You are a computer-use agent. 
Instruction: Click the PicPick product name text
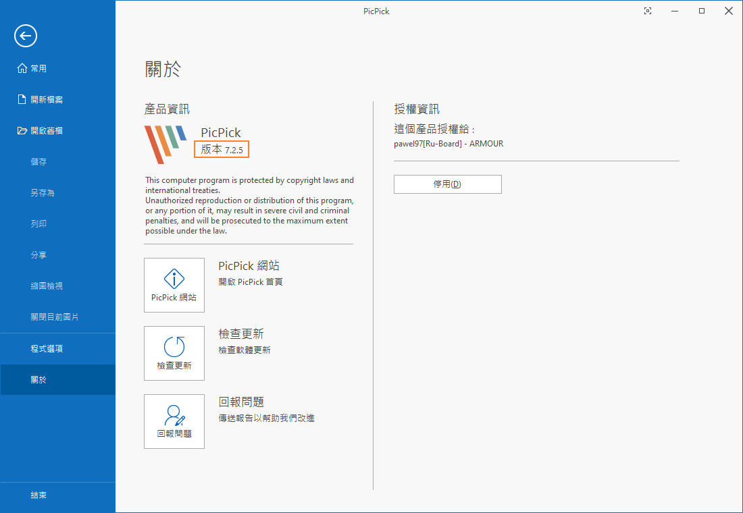[221, 132]
